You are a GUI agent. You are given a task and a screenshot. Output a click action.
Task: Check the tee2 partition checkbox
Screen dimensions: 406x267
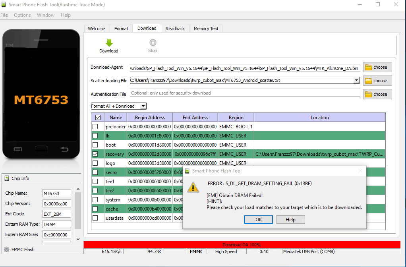pyautogui.click(x=95, y=191)
